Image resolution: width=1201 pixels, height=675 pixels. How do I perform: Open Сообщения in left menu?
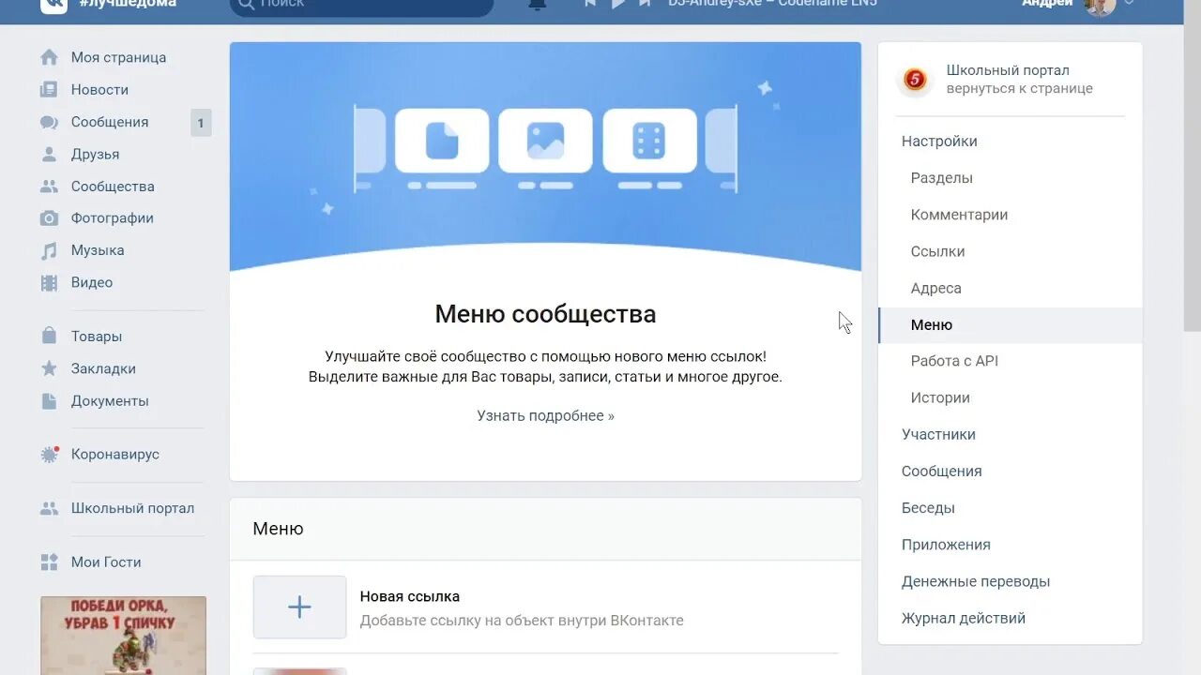pos(110,122)
